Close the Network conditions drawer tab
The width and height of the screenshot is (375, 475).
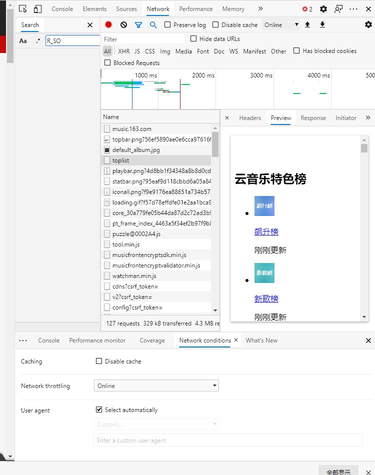coord(236,340)
